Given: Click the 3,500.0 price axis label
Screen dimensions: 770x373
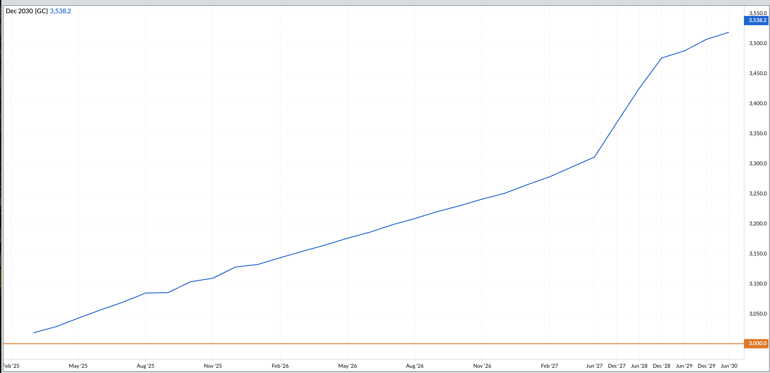Looking at the screenshot, I should (758, 43).
